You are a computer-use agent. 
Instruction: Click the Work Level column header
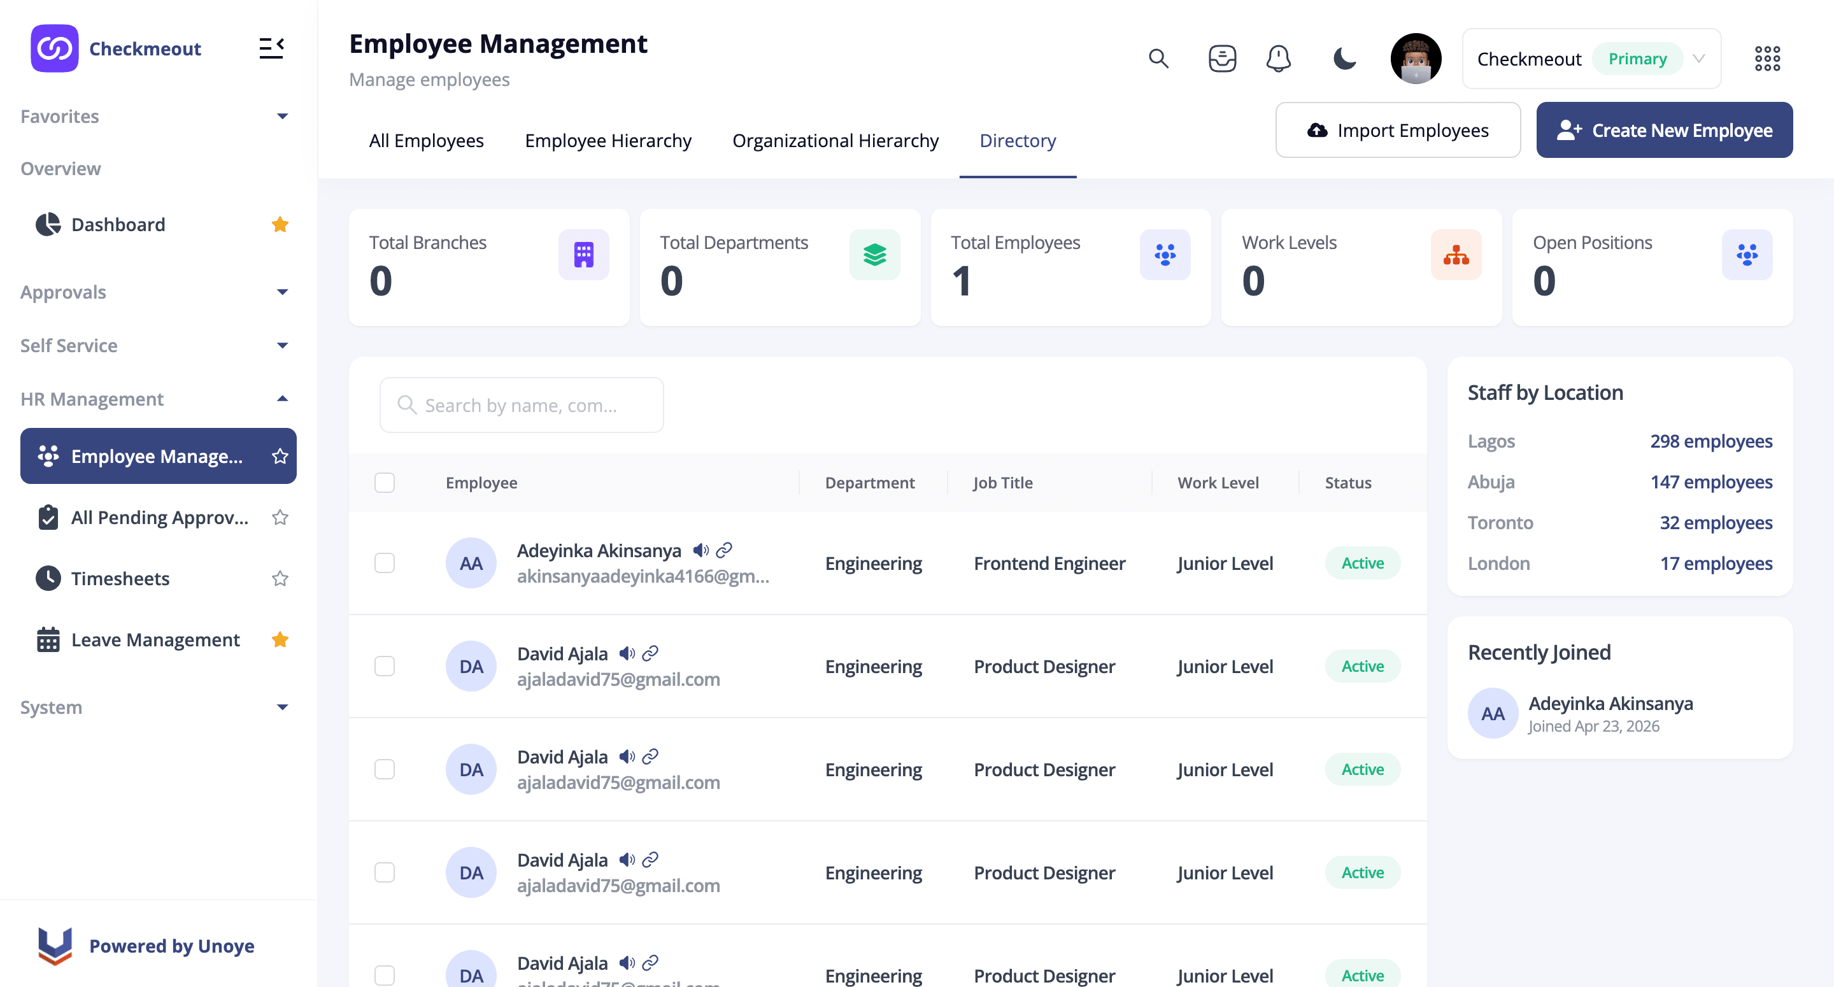[x=1218, y=482]
